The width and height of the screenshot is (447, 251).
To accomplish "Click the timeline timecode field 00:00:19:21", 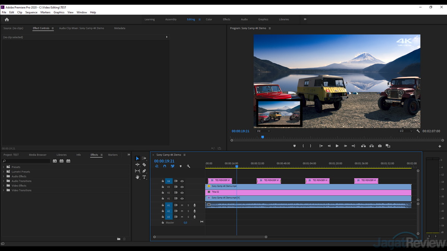I will 164,160.
